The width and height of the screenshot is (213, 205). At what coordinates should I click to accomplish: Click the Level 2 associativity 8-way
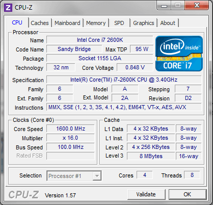pyautogui.click(x=189, y=147)
